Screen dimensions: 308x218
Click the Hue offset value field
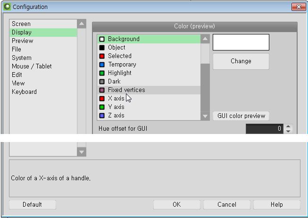point(265,129)
